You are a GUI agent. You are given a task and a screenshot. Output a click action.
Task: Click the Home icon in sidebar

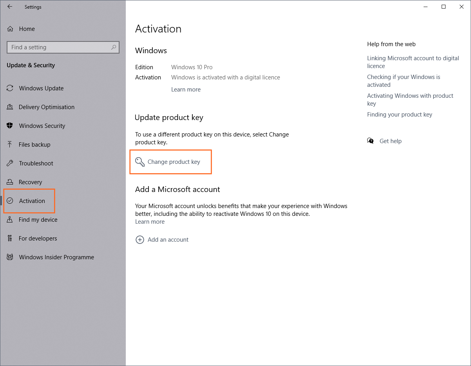point(11,29)
